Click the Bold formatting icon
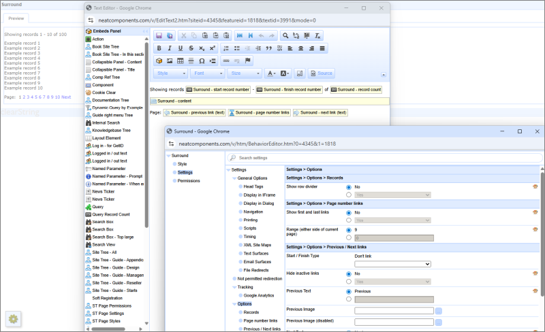Screen dimensions: 545x332 point(159,48)
